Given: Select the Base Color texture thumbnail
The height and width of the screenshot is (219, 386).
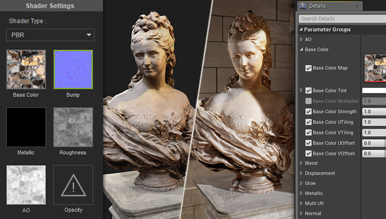Looking at the screenshot, I should [26, 69].
